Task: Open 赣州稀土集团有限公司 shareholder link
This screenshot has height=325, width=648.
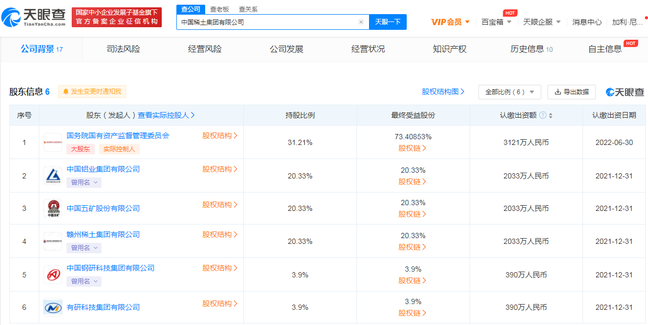Action: coord(103,234)
